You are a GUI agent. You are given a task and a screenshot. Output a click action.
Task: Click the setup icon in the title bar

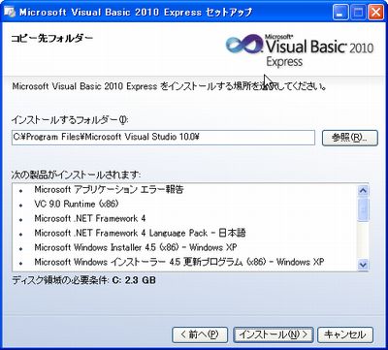coord(11,13)
